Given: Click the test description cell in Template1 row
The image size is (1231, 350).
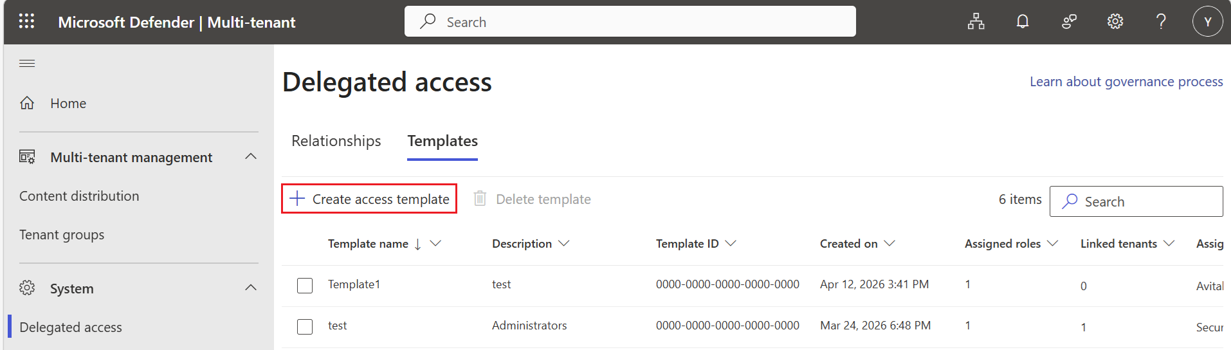Looking at the screenshot, I should pyautogui.click(x=501, y=284).
